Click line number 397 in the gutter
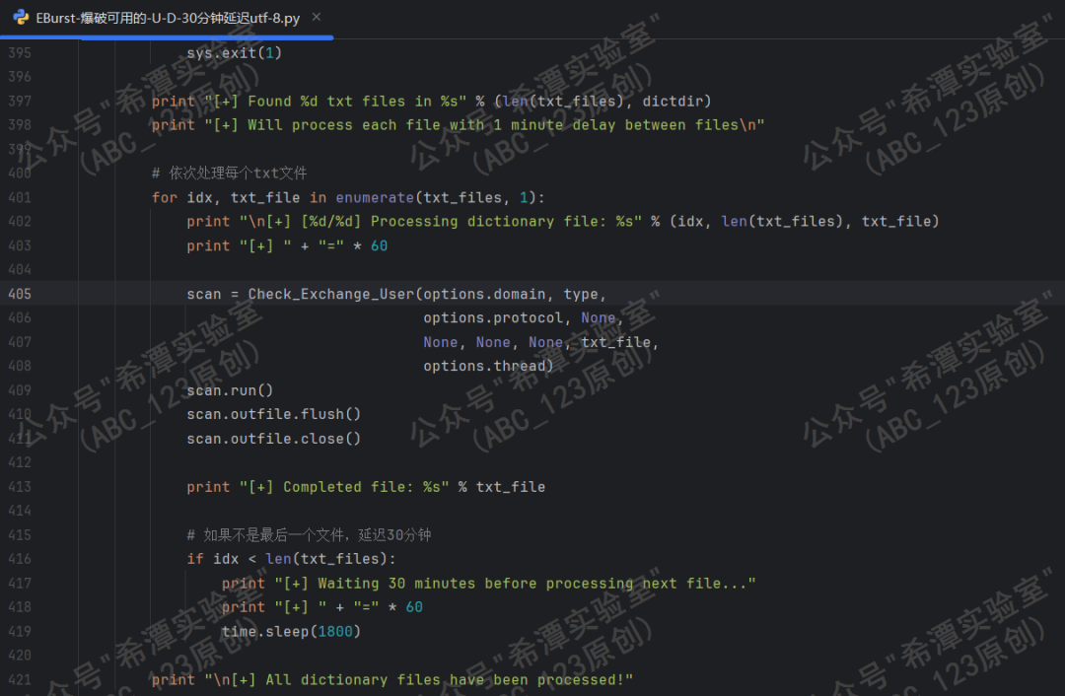Image resolution: width=1065 pixels, height=696 pixels. (x=20, y=102)
